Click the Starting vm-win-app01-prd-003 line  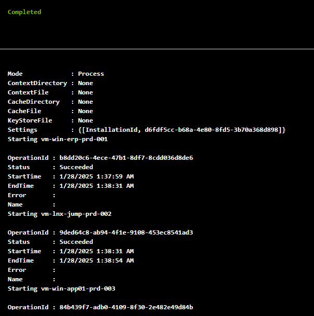pyautogui.click(x=61, y=288)
